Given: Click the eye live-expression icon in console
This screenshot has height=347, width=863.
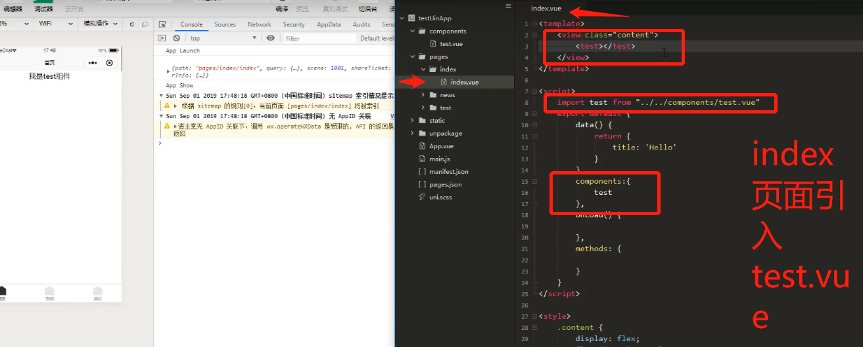Looking at the screenshot, I should pyautogui.click(x=270, y=38).
